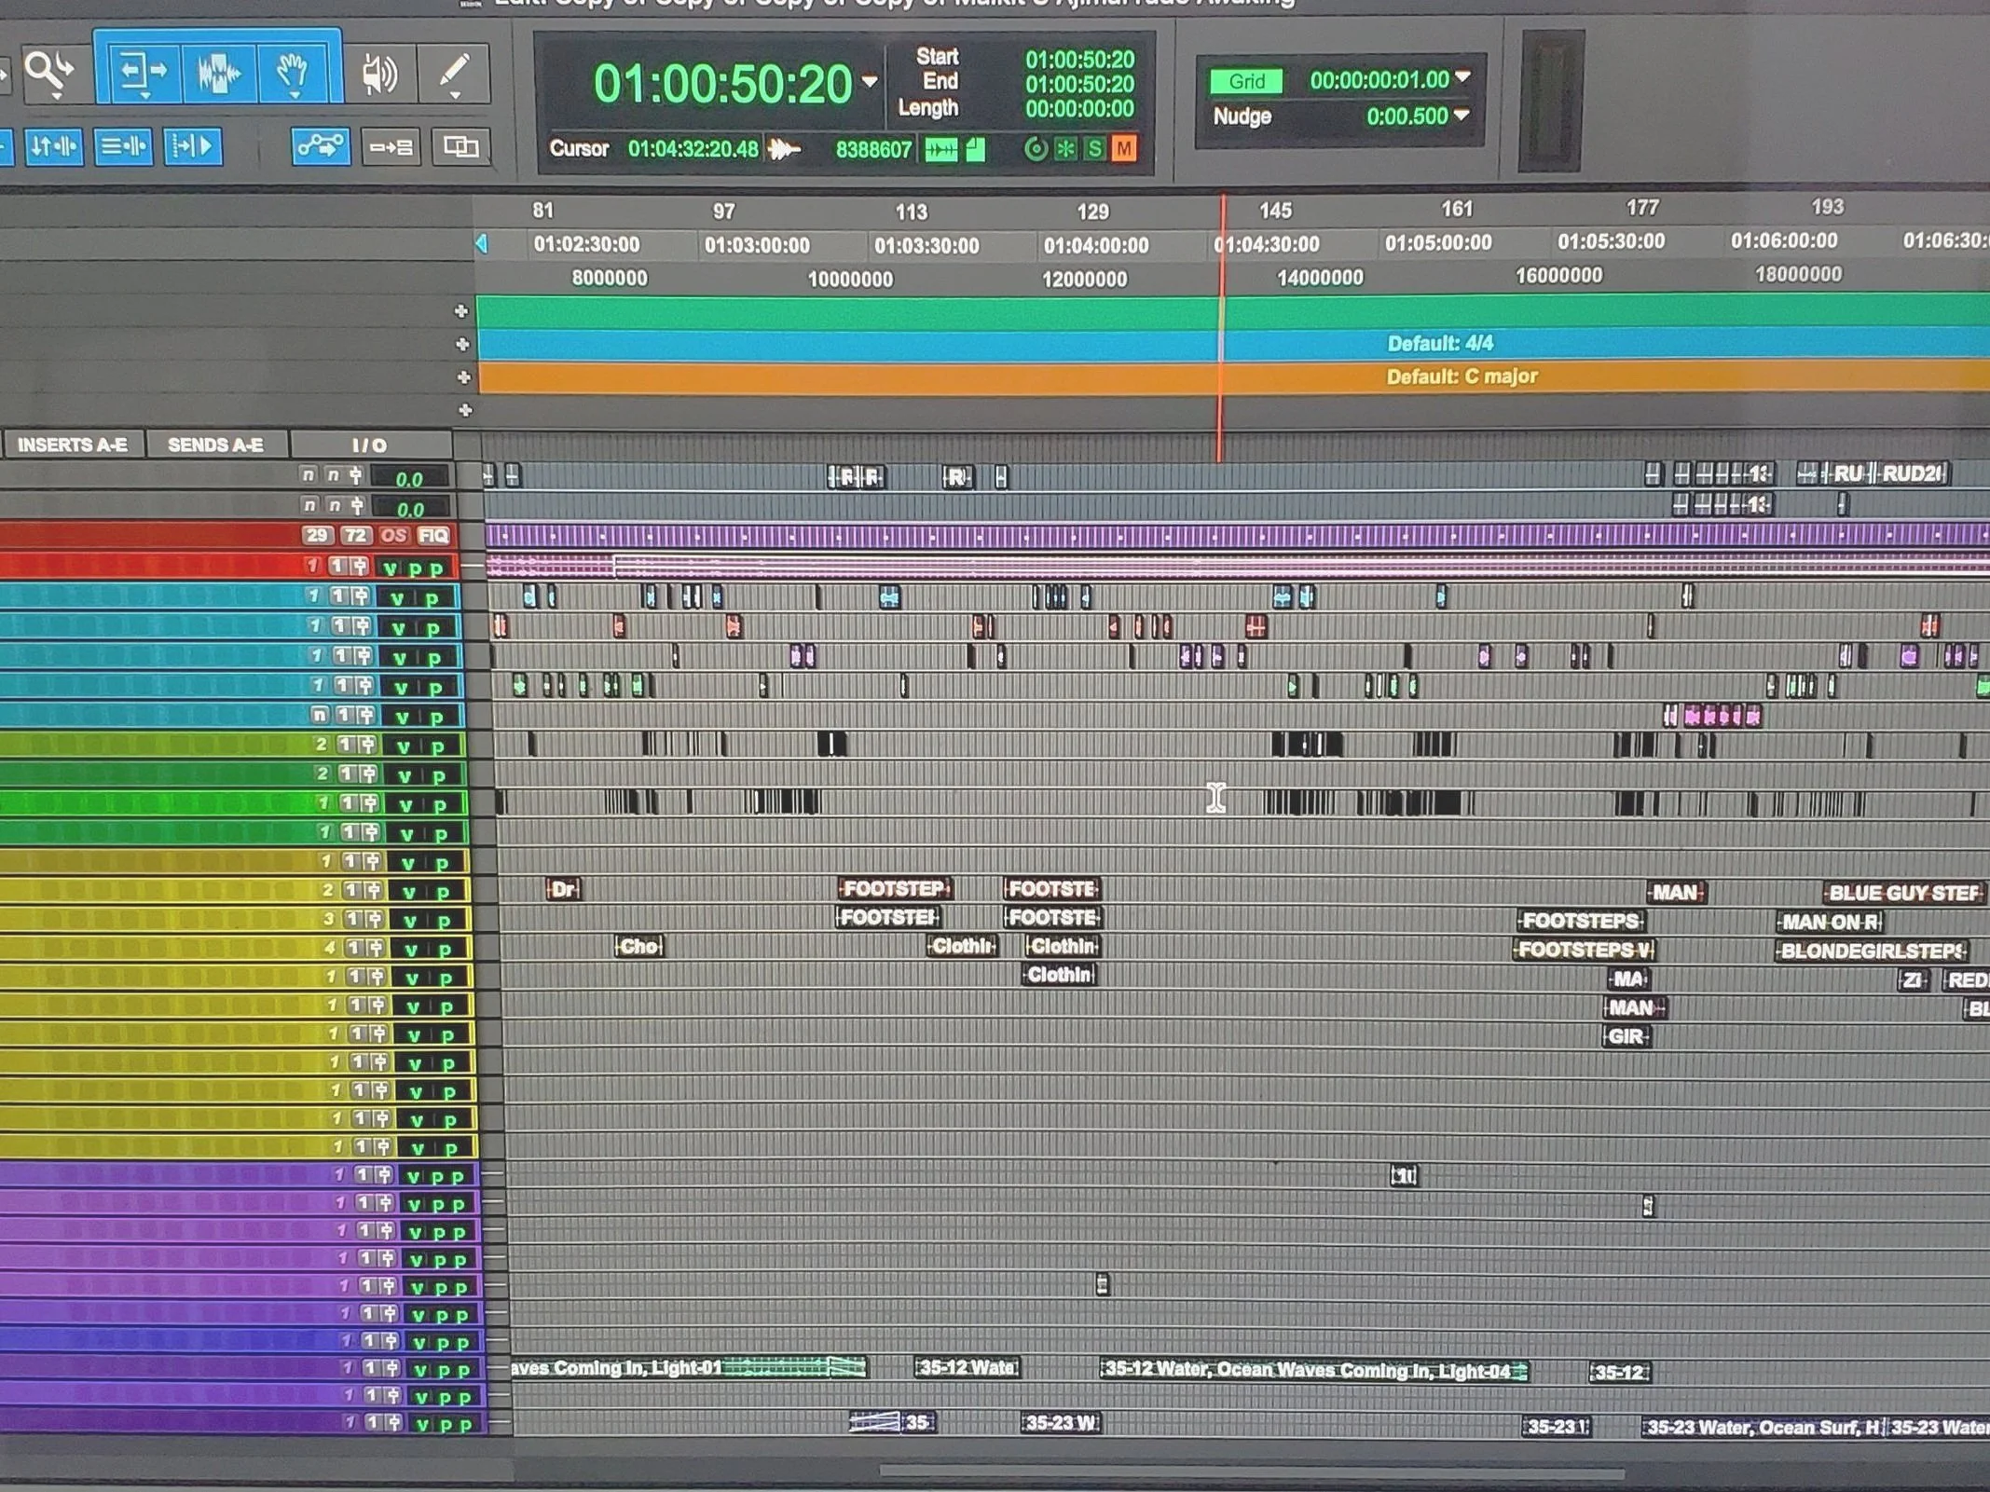The height and width of the screenshot is (1492, 1990).
Task: Click the INSERTS A-E column header
Action: coord(72,445)
